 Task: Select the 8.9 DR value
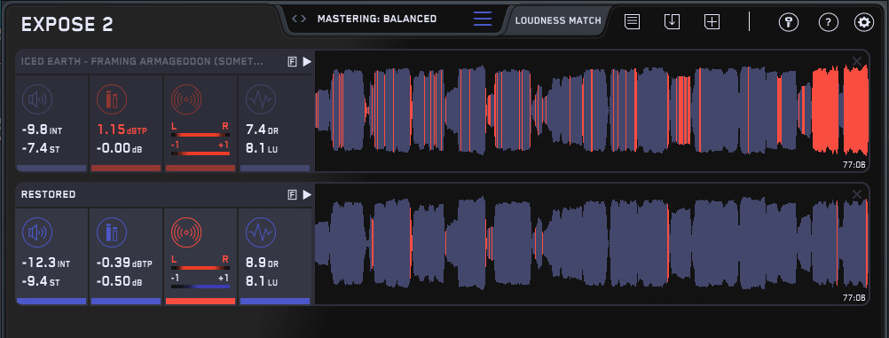[x=262, y=263]
